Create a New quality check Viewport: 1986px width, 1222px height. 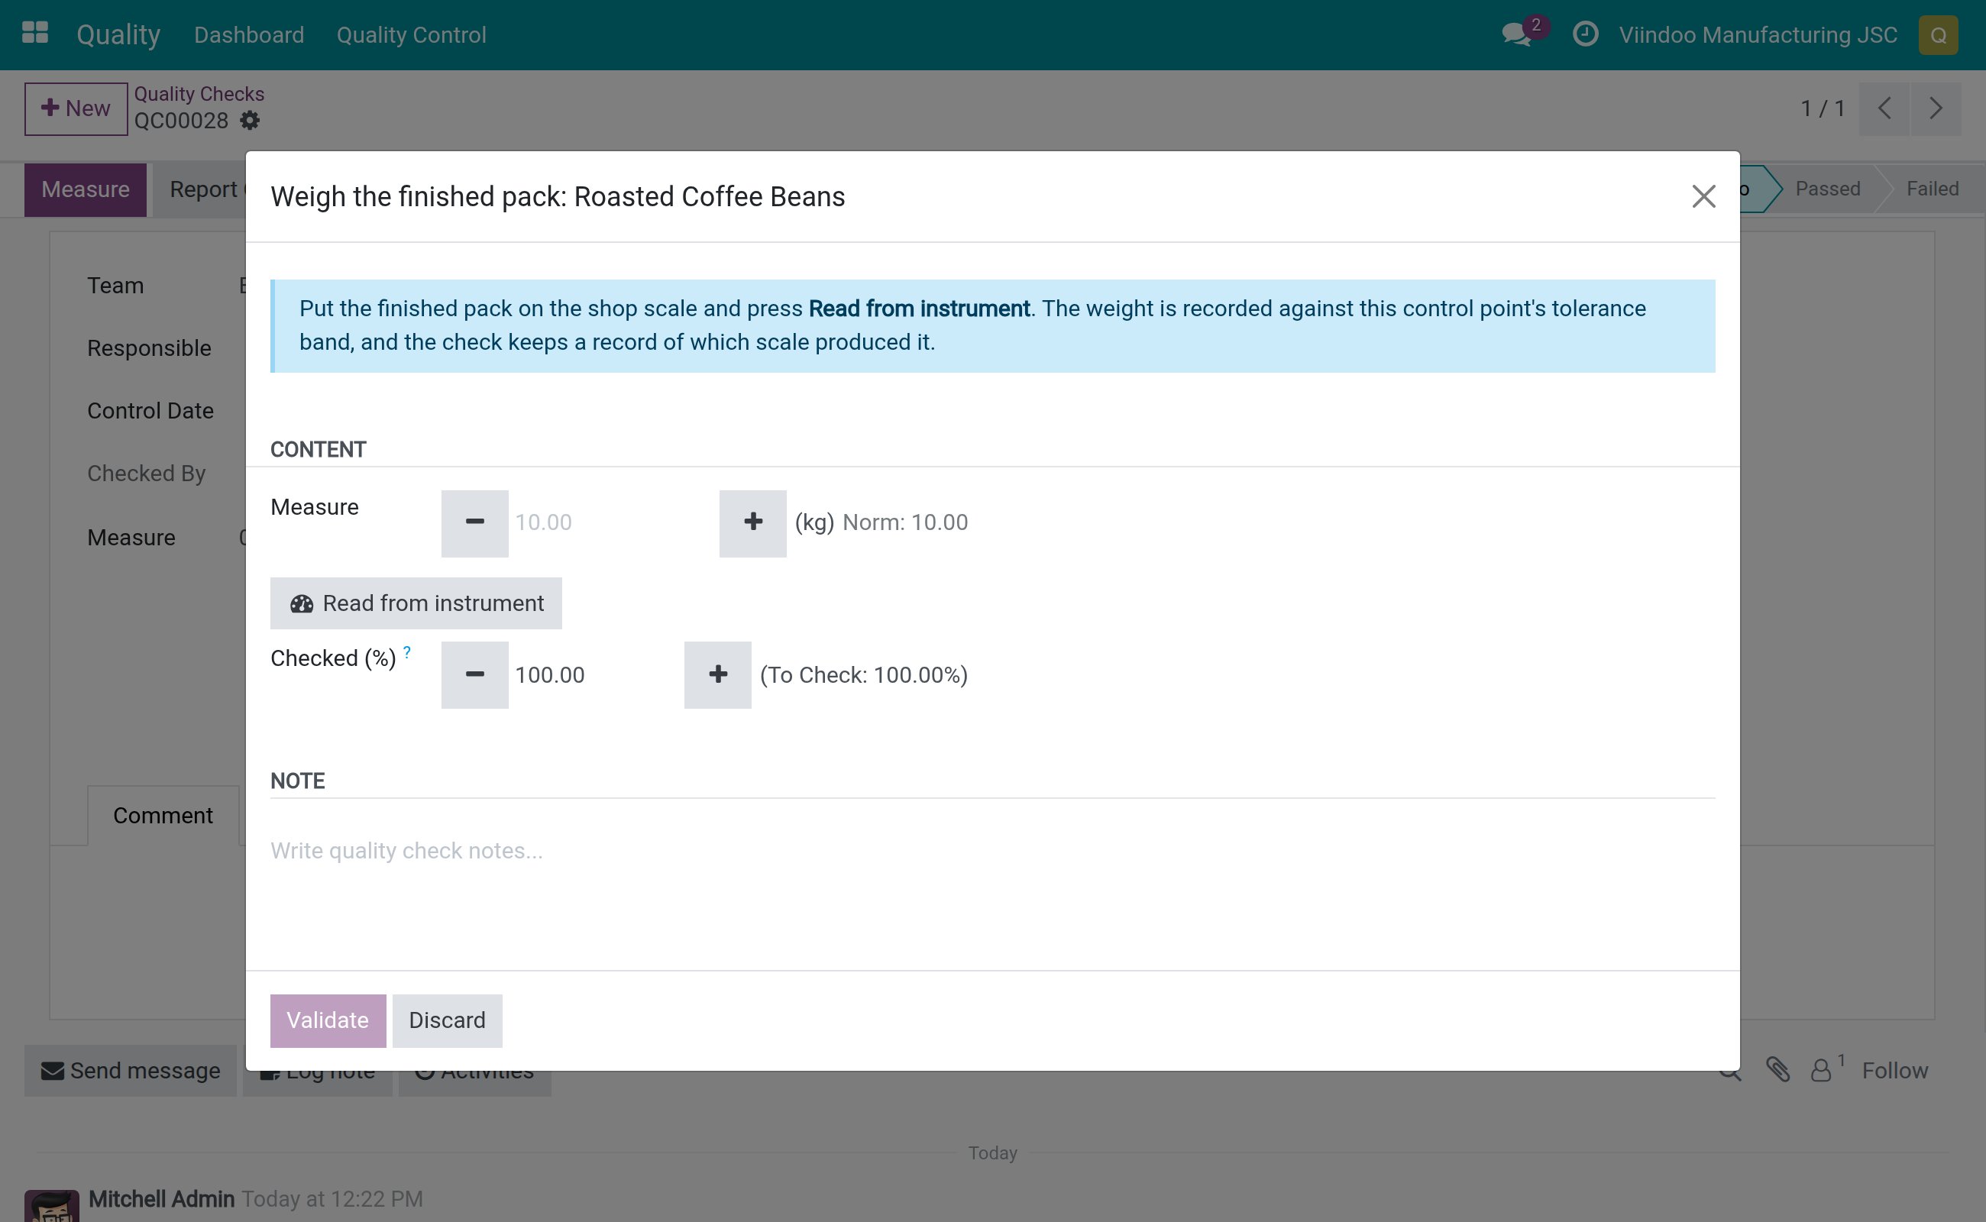click(76, 108)
